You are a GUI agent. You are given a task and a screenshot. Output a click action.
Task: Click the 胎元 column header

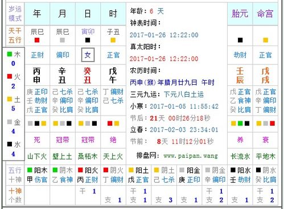click(240, 14)
